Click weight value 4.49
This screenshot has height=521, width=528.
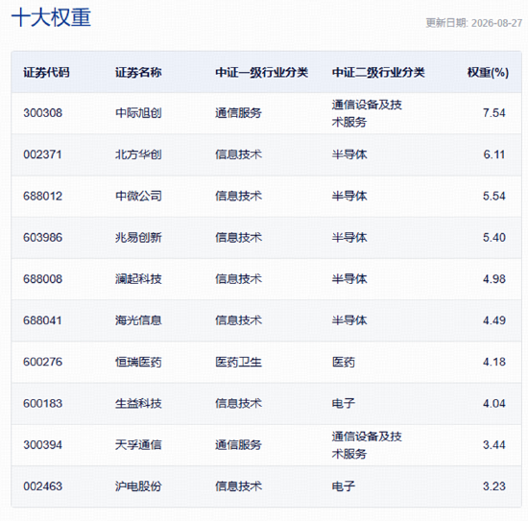click(x=494, y=320)
